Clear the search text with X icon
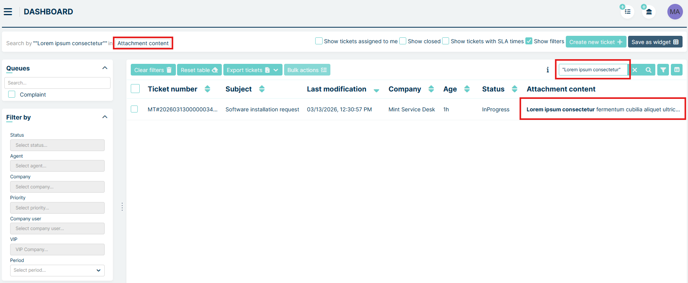Image resolution: width=688 pixels, height=283 pixels. [x=635, y=70]
